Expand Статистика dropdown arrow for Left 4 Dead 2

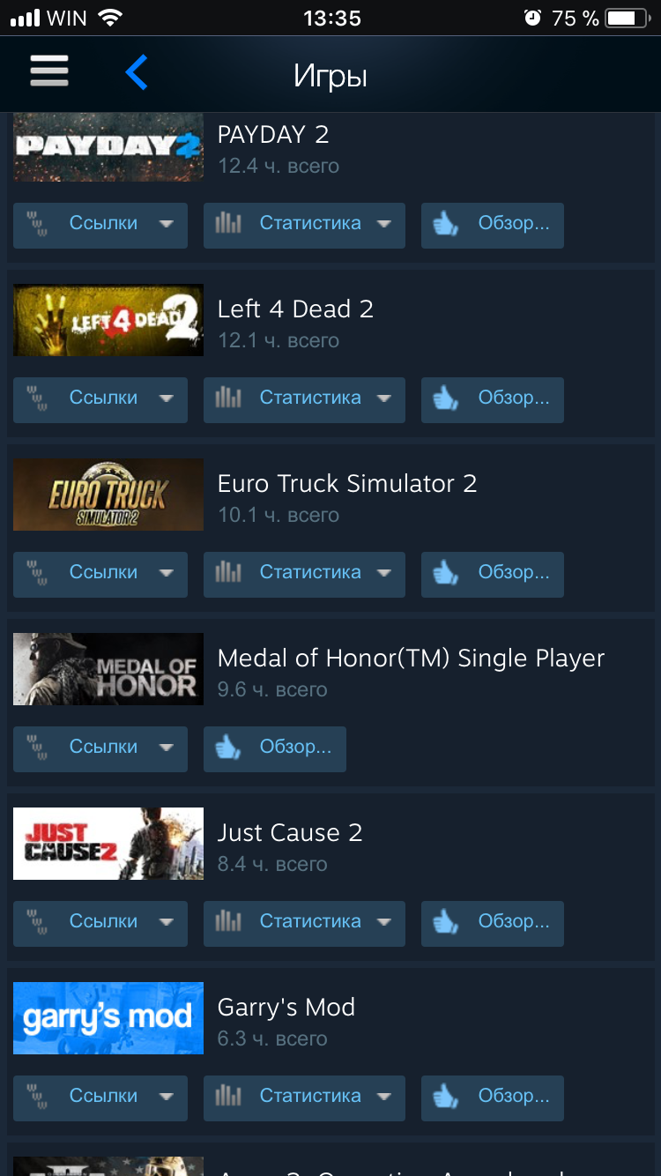point(383,399)
